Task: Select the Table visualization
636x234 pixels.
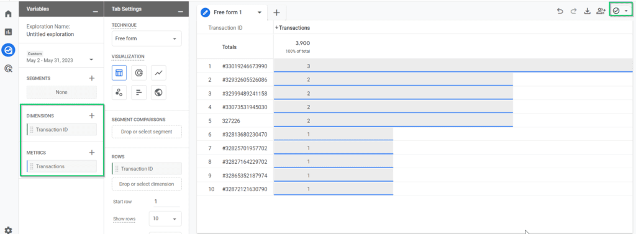Action: click(x=119, y=73)
